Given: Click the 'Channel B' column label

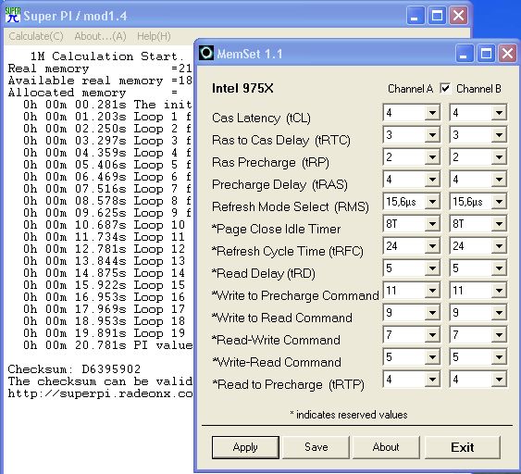Looking at the screenshot, I should tap(478, 89).
